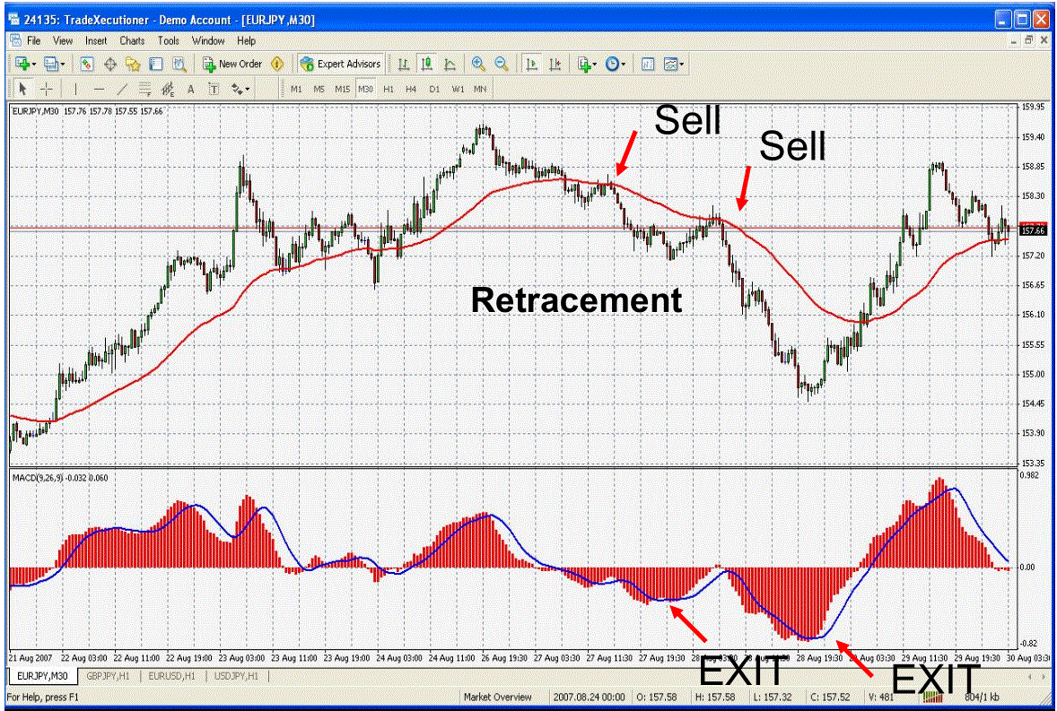Select the Text 'A' tool
Image resolution: width=1057 pixels, height=711 pixels.
[191, 89]
